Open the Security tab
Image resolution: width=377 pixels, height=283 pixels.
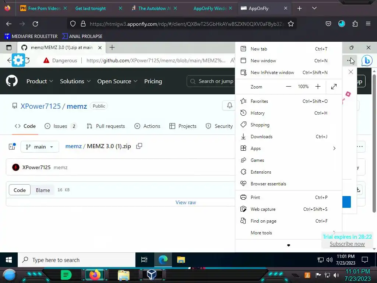click(219, 126)
